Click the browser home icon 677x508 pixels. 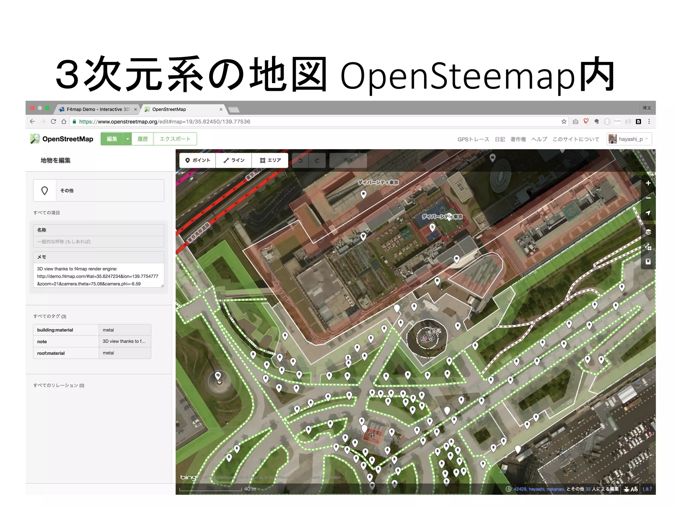(64, 121)
